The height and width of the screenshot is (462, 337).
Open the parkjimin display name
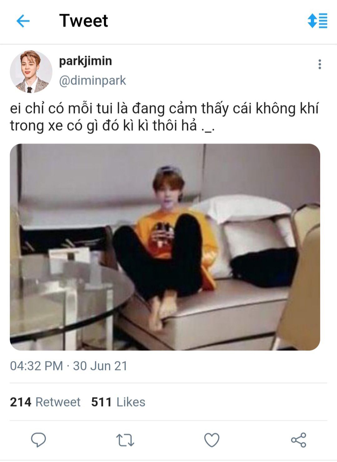pyautogui.click(x=85, y=61)
